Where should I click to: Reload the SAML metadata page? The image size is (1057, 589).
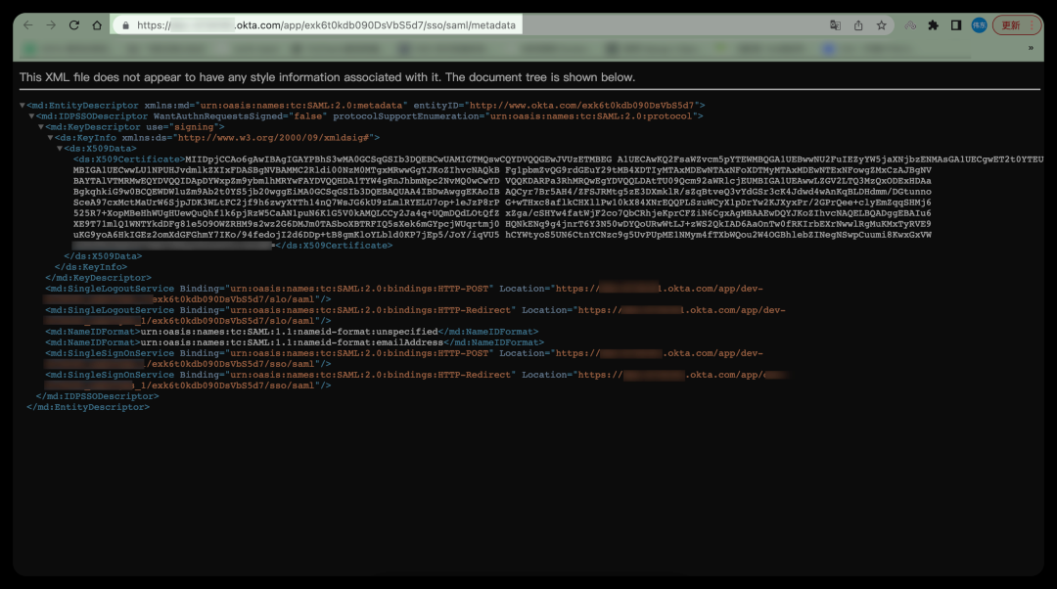73,24
